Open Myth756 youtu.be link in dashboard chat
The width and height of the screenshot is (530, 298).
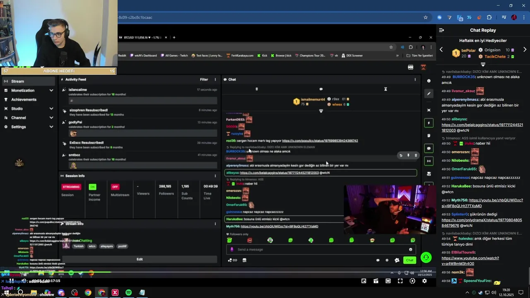279,226
